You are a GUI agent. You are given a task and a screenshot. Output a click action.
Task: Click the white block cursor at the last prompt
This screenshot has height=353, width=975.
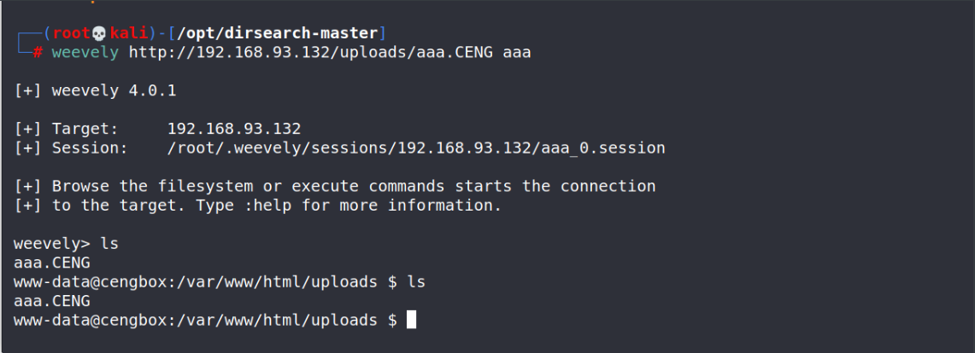coord(411,320)
